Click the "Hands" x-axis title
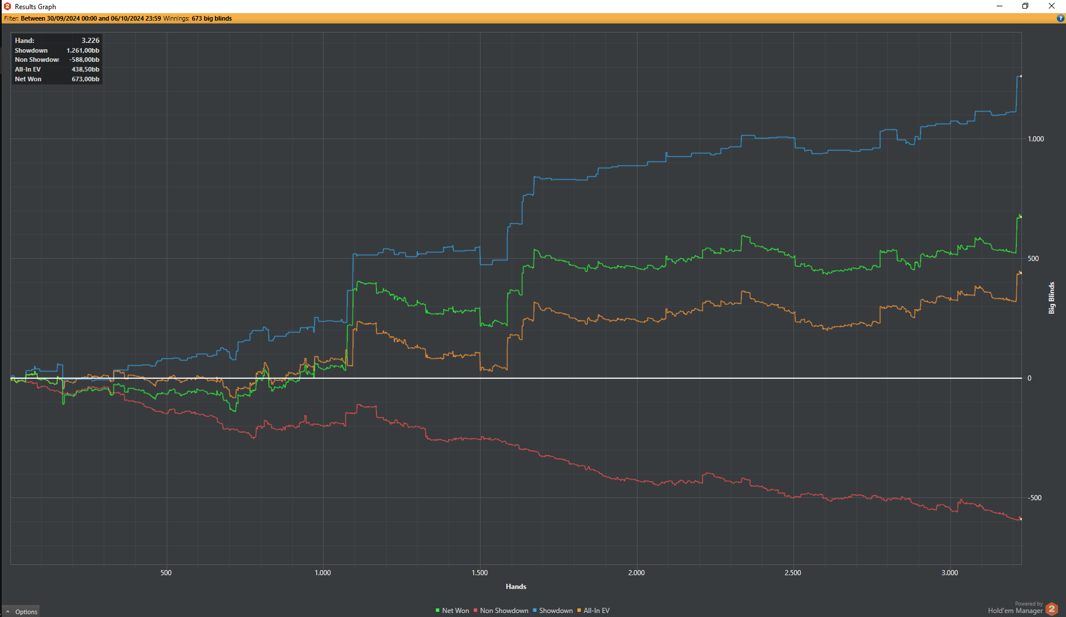The image size is (1066, 617). [516, 587]
